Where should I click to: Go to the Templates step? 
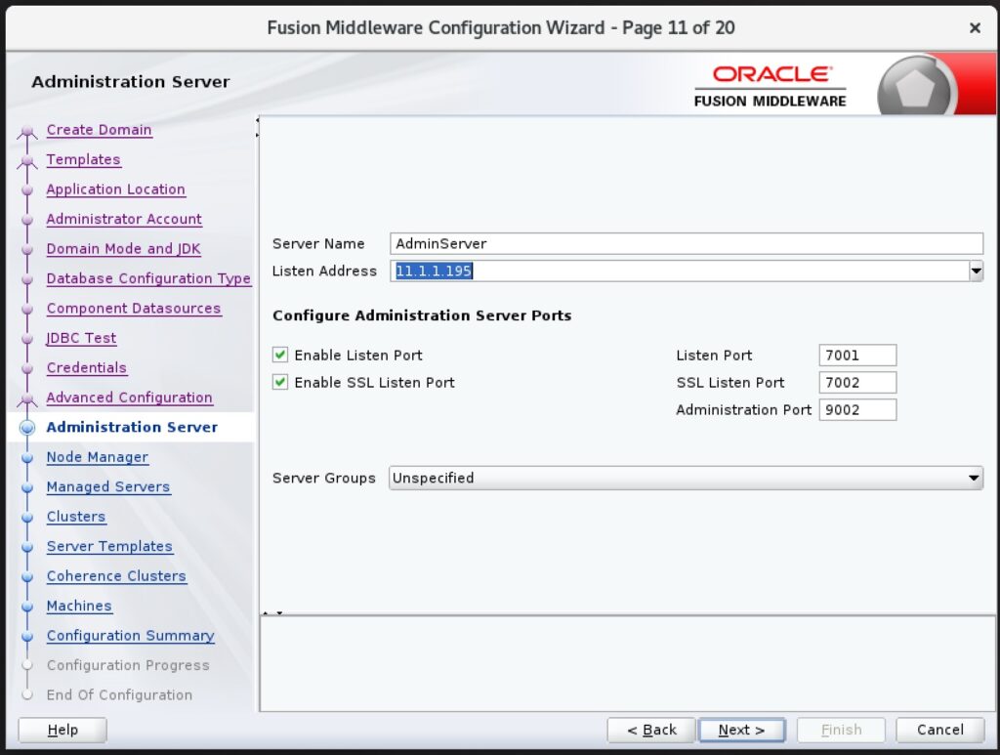(83, 159)
